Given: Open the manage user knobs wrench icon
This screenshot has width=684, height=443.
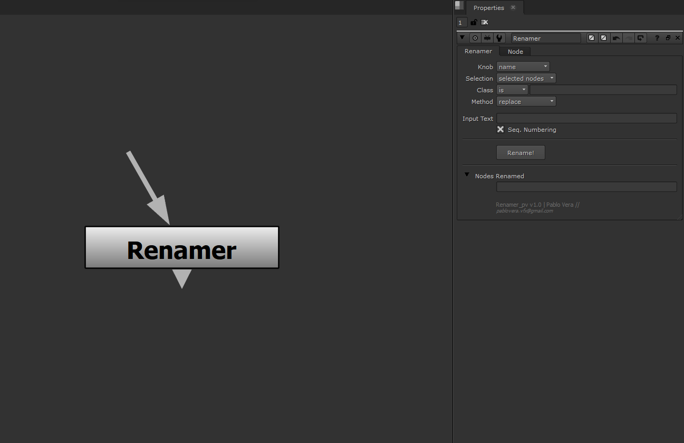Looking at the screenshot, I should pyautogui.click(x=499, y=37).
